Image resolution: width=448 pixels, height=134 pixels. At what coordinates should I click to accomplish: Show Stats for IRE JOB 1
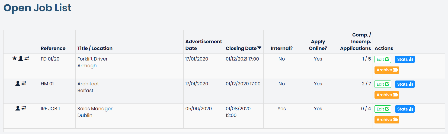[x=405, y=109]
